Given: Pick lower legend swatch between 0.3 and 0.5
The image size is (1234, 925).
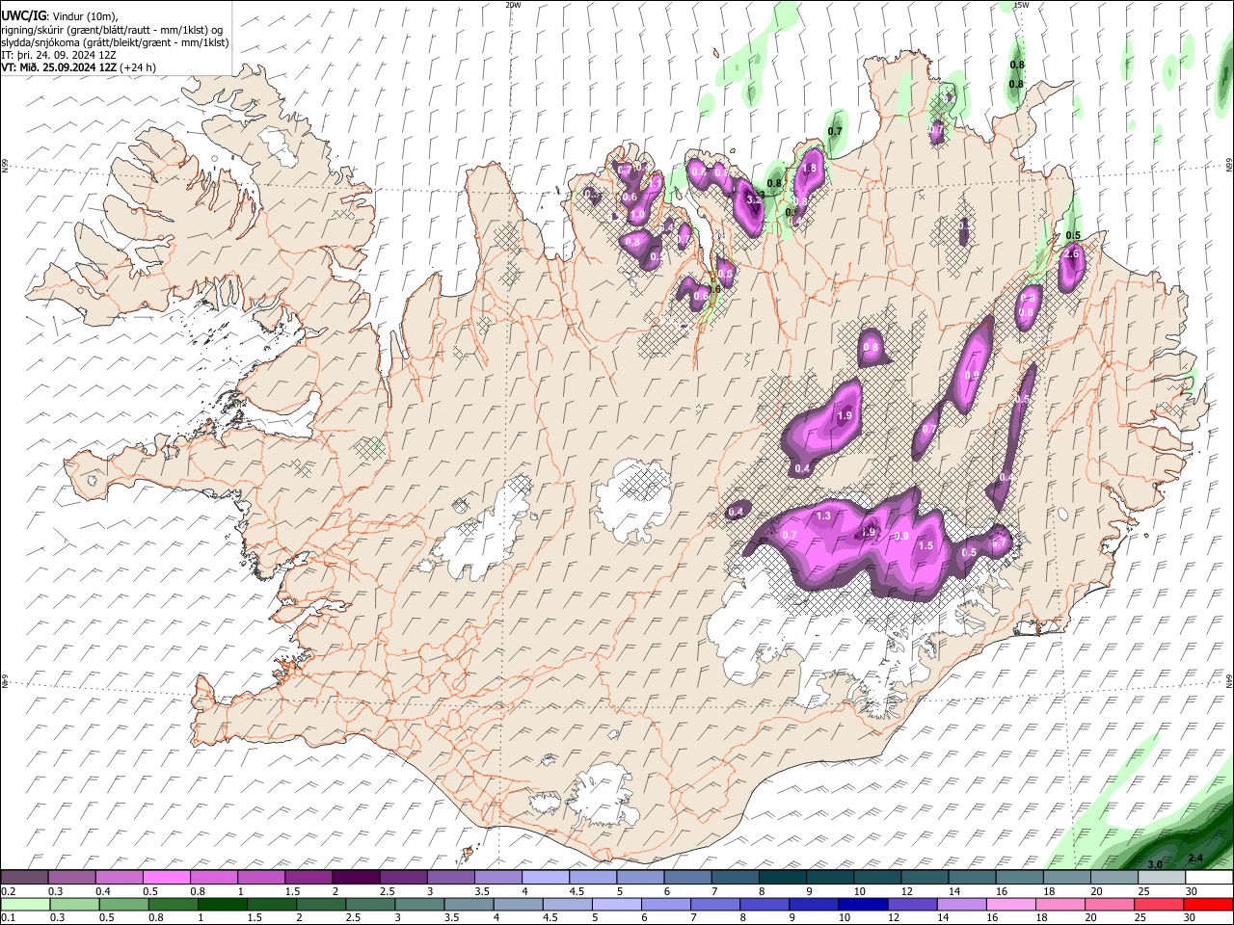Looking at the screenshot, I should 74,905.
